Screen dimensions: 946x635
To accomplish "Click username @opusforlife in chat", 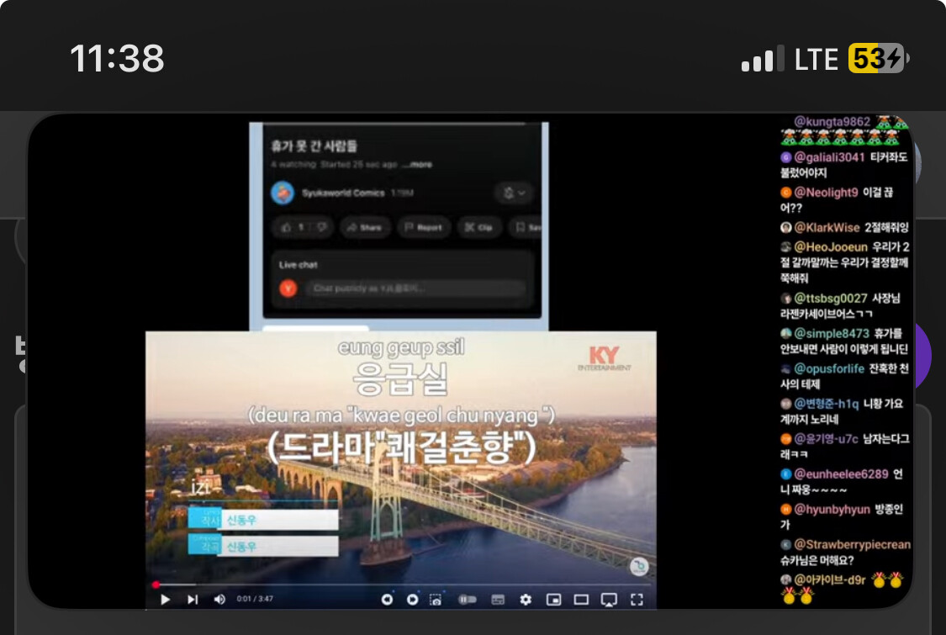I will pos(829,368).
